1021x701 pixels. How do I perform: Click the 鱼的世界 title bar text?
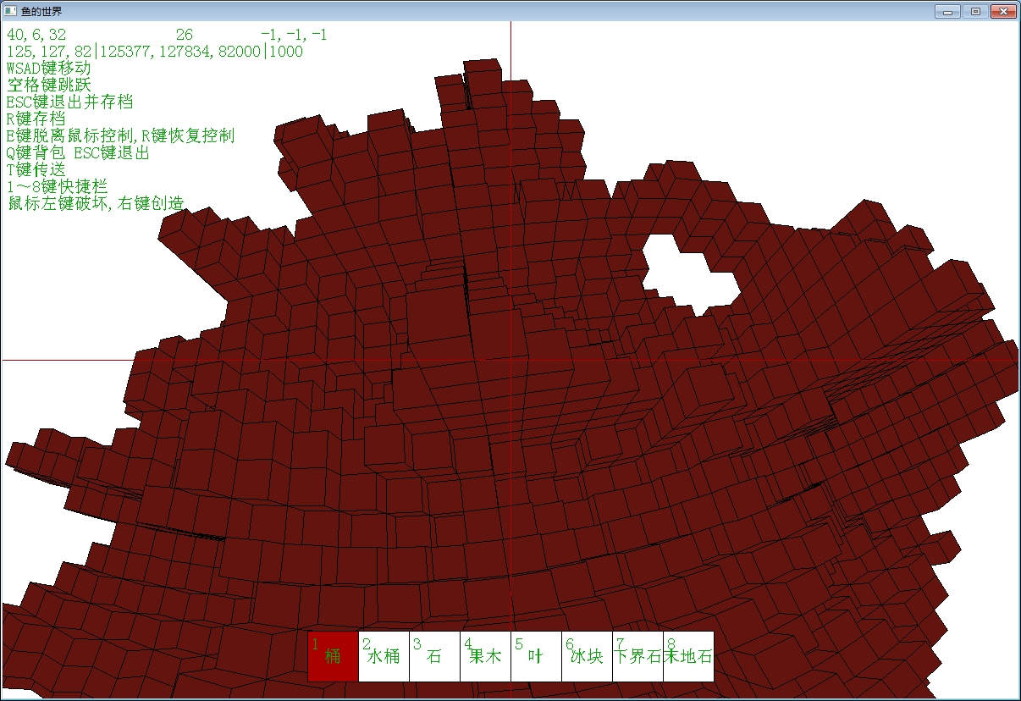pos(41,12)
